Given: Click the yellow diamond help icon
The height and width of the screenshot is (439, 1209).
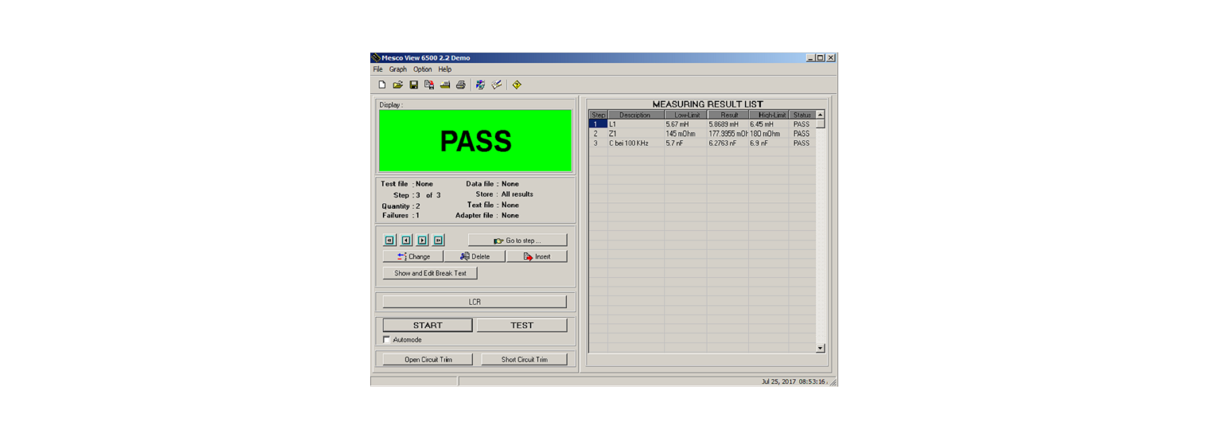Looking at the screenshot, I should coord(517,85).
